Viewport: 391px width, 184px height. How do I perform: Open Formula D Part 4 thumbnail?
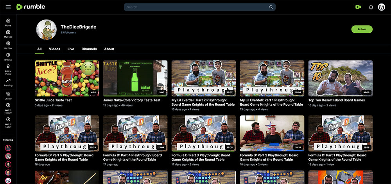pyautogui.click(x=135, y=133)
